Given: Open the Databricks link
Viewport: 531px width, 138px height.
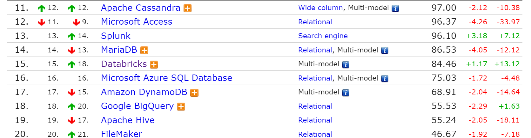Looking at the screenshot, I should coord(124,64).
